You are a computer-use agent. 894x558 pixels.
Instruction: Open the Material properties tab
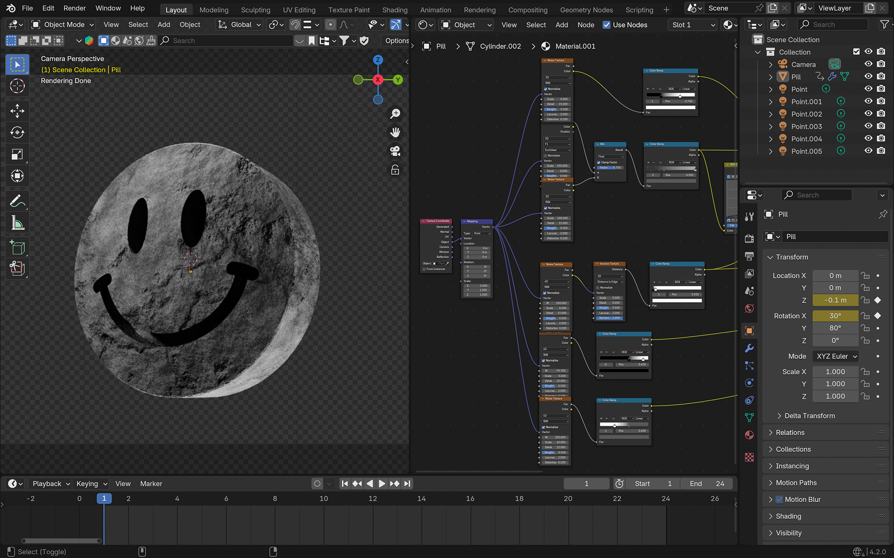click(749, 435)
